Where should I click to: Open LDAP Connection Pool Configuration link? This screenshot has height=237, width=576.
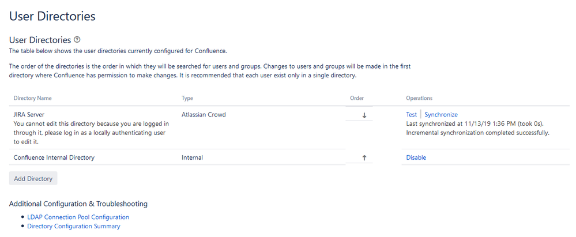(x=78, y=217)
